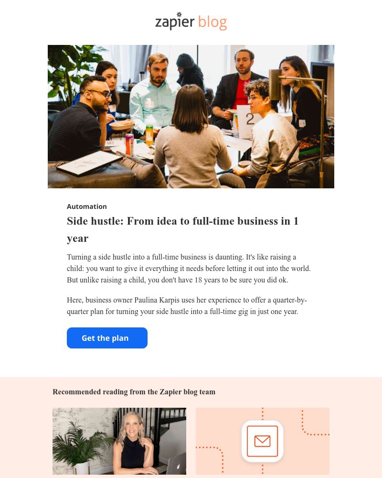Viewport: 382px width, 478px height.
Task: Click the Apple logo on the laptop
Action: pyautogui.click(x=178, y=466)
